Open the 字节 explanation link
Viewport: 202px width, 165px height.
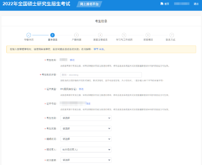(96, 49)
